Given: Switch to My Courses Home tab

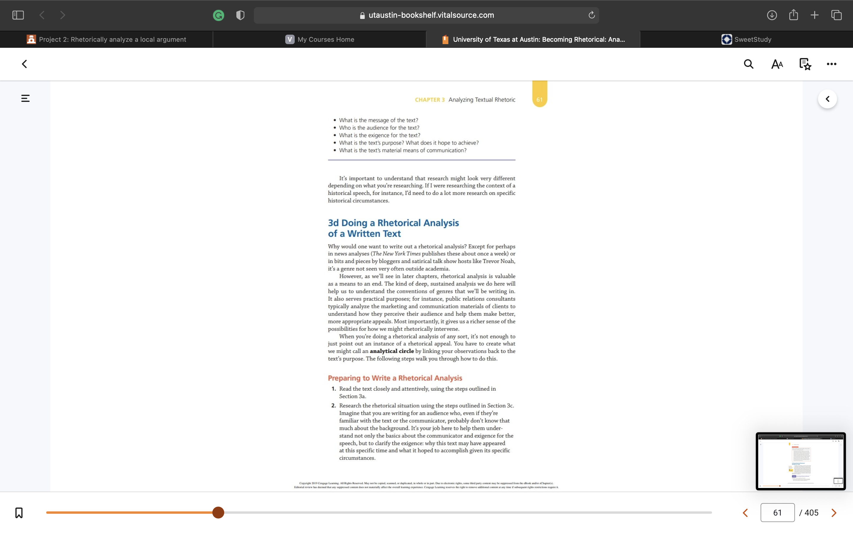Looking at the screenshot, I should [320, 39].
